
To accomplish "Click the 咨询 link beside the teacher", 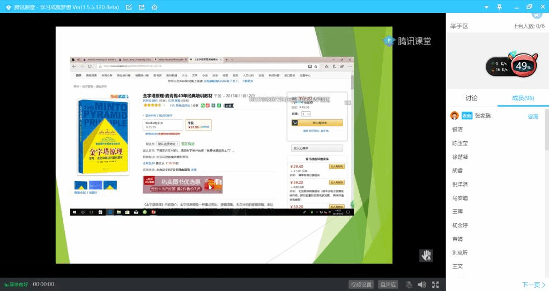I will (x=533, y=117).
